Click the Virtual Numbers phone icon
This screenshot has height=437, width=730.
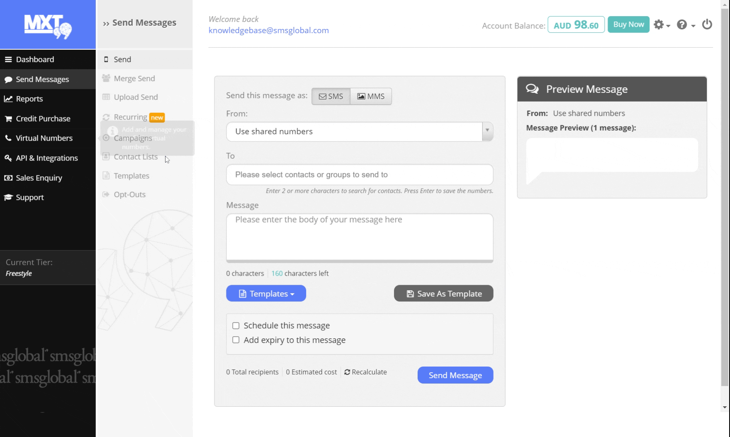8,138
